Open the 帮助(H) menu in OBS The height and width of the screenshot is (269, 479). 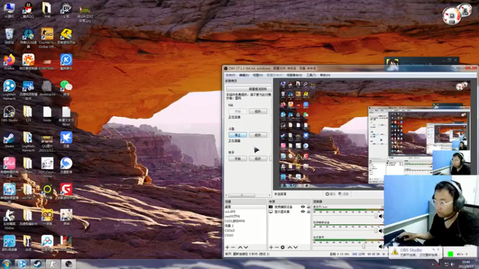pyautogui.click(x=325, y=75)
